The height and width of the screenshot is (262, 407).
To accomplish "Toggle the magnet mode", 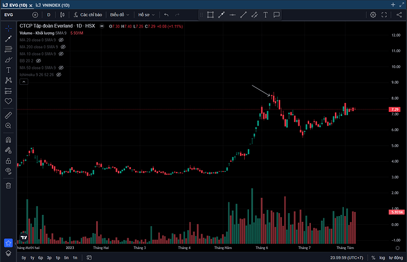I will point(8,140).
